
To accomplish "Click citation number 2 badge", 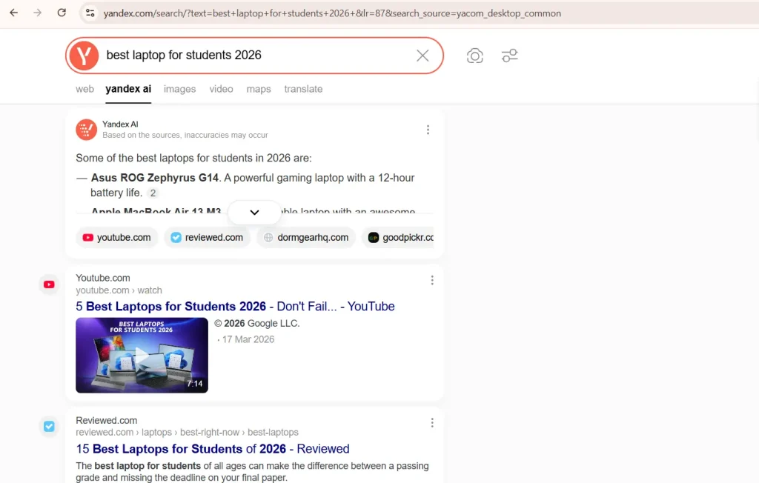I will click(153, 193).
